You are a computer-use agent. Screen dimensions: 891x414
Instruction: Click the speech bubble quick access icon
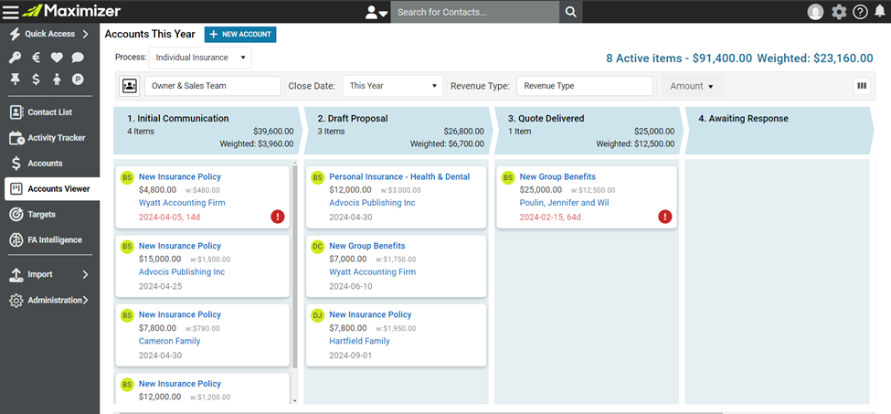[x=78, y=58]
